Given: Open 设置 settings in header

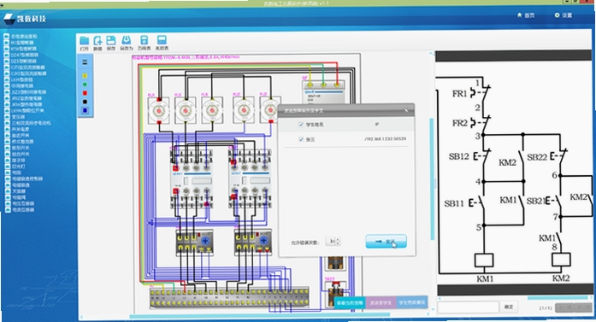Looking at the screenshot, I should click(x=564, y=15).
